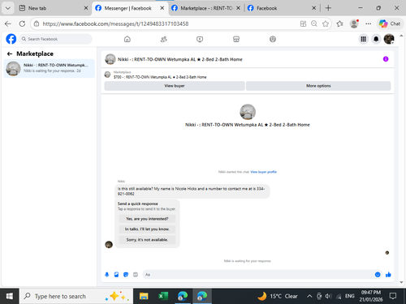Click Nikki's avatar in the chat header

[110, 59]
